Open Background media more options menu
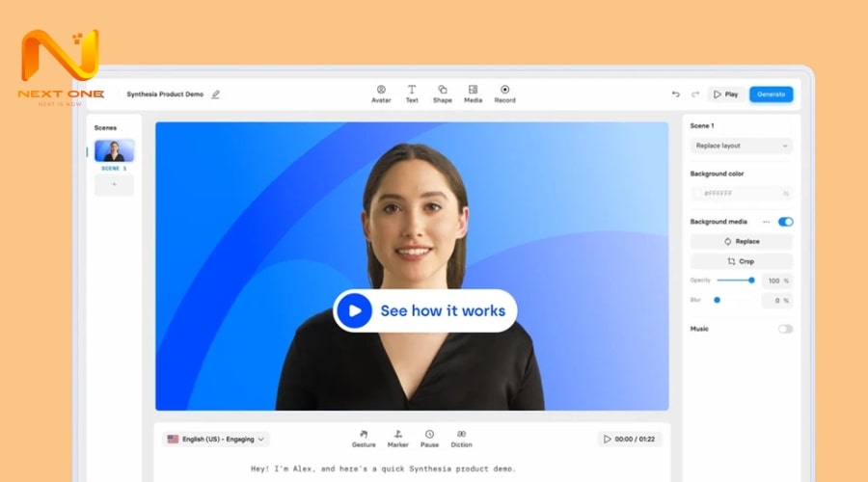Screen dimensions: 868x482 [767, 222]
